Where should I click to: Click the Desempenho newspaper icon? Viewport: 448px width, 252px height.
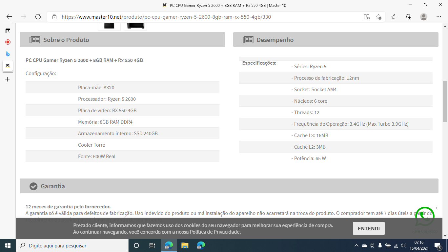point(248,40)
